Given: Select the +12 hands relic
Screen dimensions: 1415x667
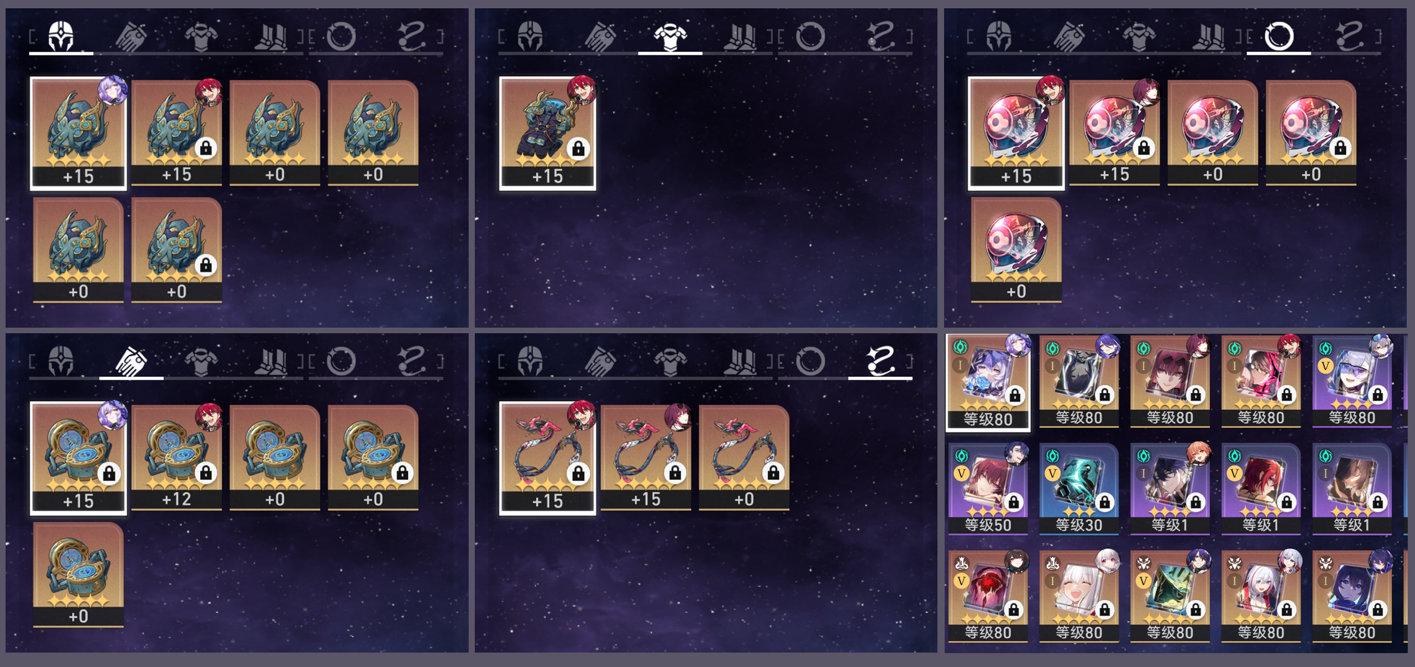Looking at the screenshot, I should pyautogui.click(x=177, y=458).
